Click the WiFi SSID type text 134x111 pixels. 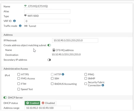33,16
